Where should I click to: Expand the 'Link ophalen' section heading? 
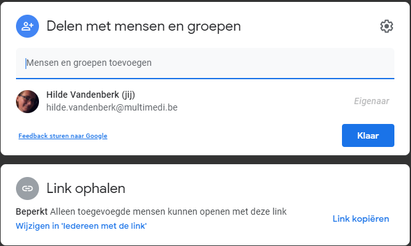[x=86, y=188]
